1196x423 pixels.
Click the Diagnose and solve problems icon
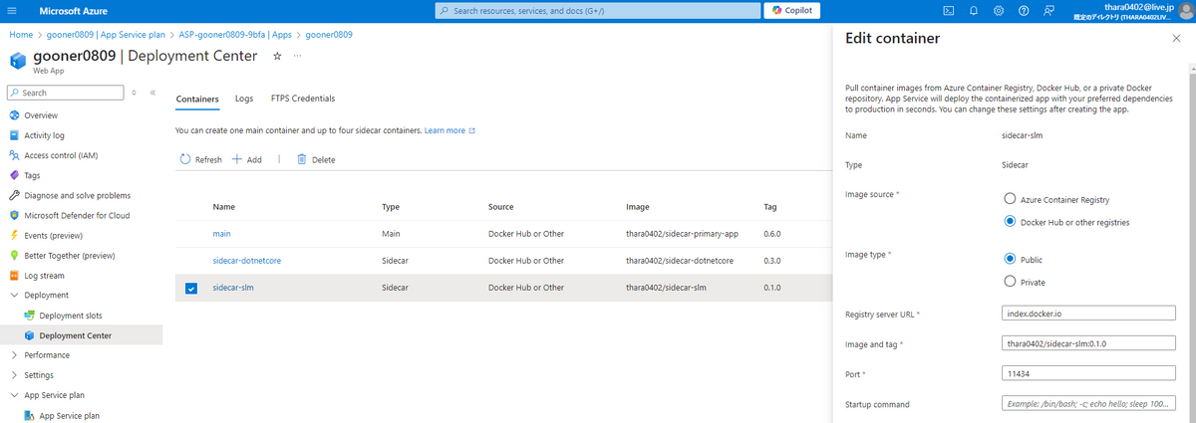pos(14,195)
